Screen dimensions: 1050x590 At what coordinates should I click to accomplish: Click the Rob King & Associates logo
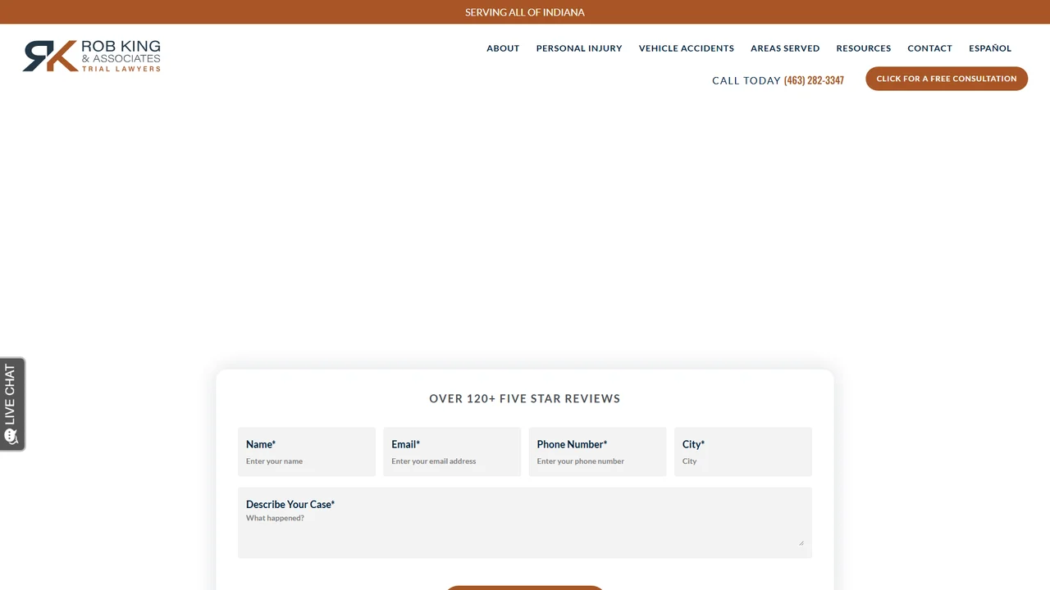[92, 56]
